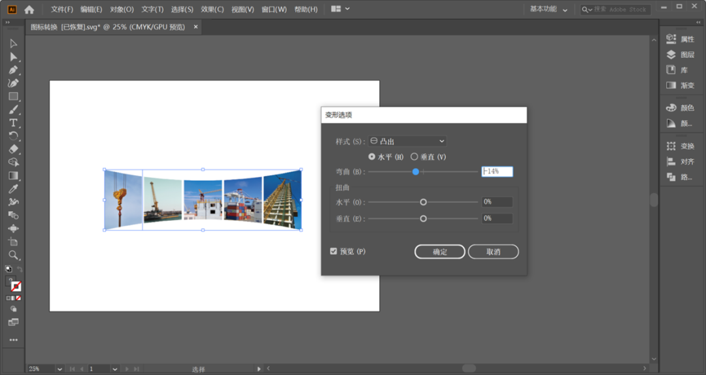Select the Paintbrush tool
This screenshot has width=706, height=375.
click(x=13, y=109)
